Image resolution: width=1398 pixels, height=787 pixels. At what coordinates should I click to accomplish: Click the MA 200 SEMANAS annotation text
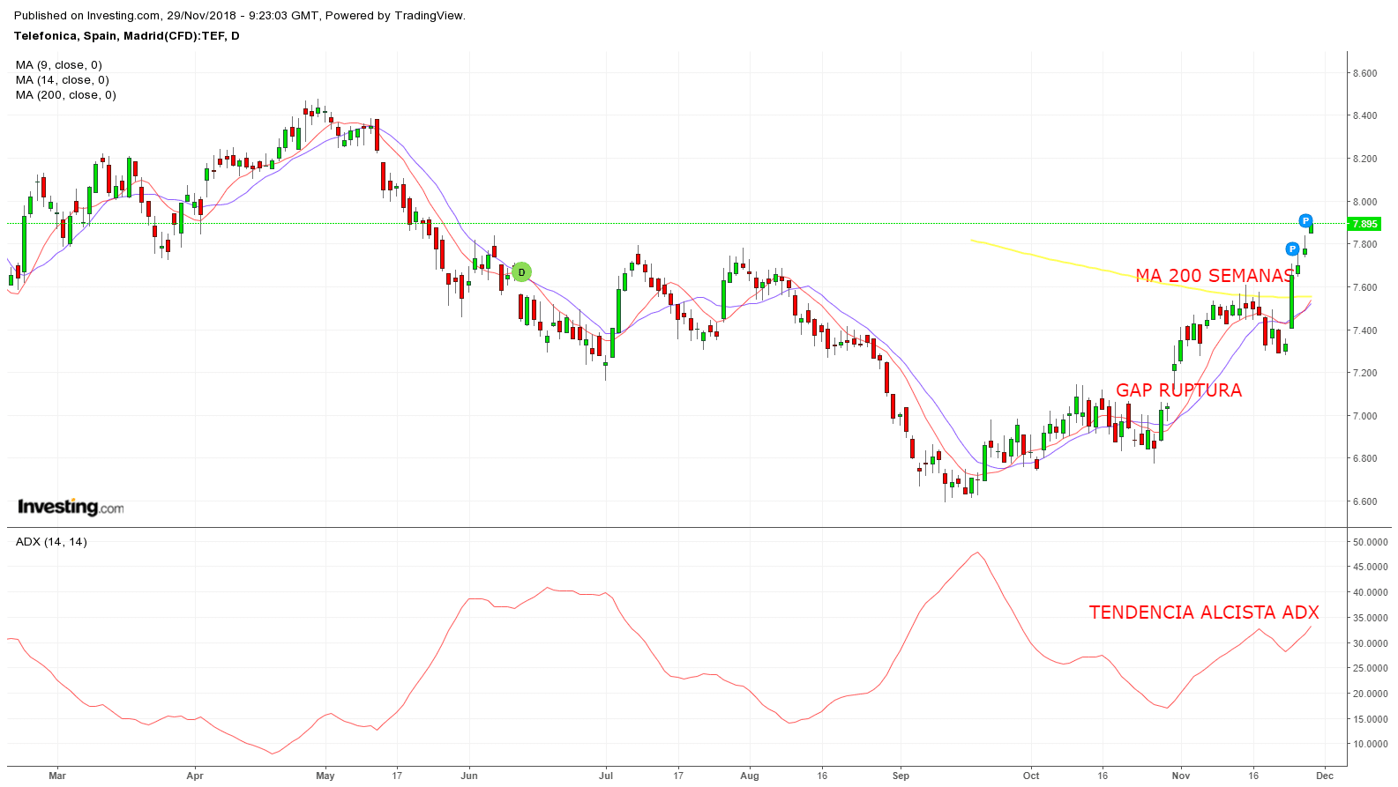pos(1214,276)
